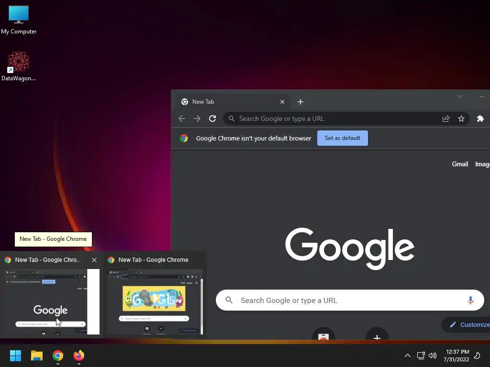Open the network status tray icon
Viewport: 490px width, 367px height.
pos(421,356)
